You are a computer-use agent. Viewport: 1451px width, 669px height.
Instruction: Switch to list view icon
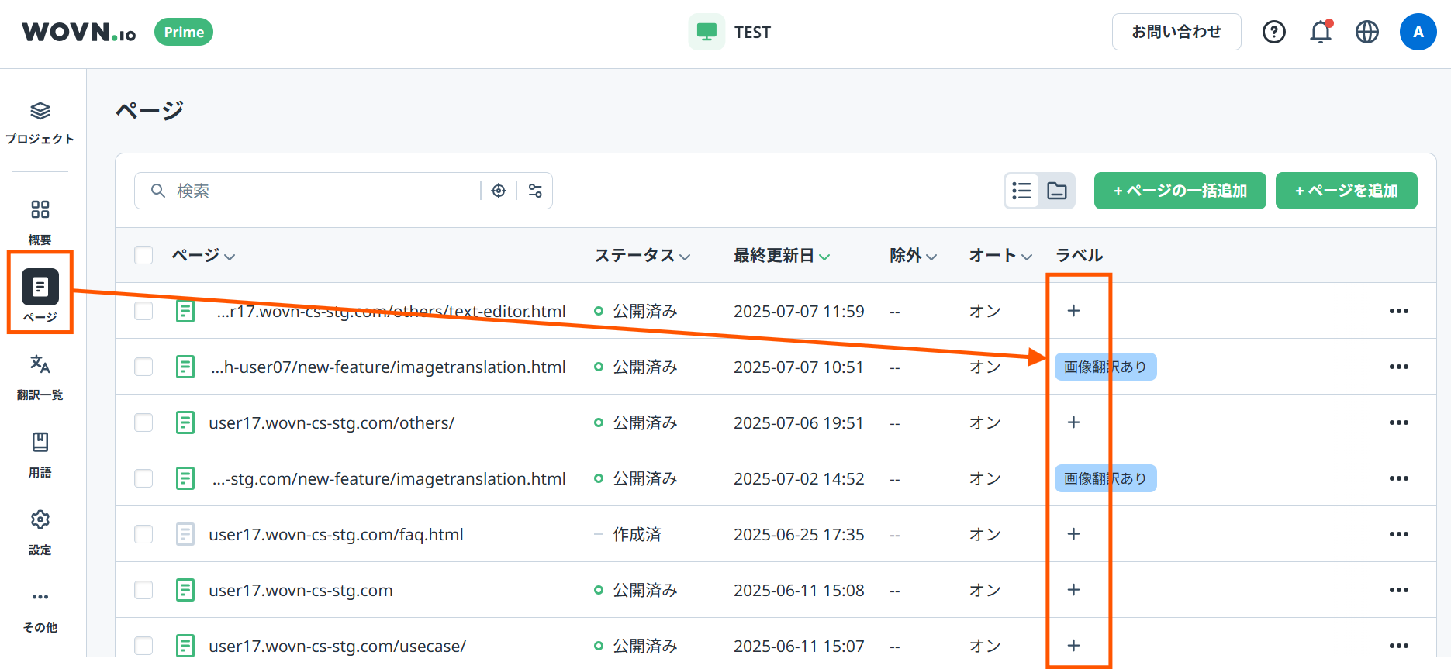pyautogui.click(x=1022, y=191)
